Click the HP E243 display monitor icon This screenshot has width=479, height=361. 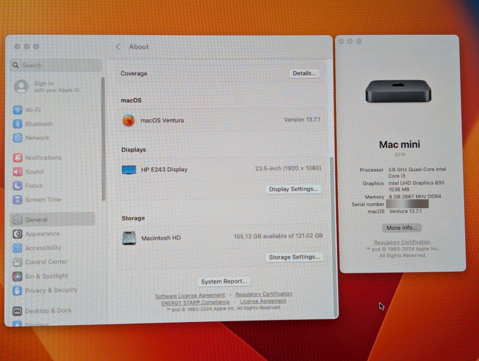click(x=129, y=170)
